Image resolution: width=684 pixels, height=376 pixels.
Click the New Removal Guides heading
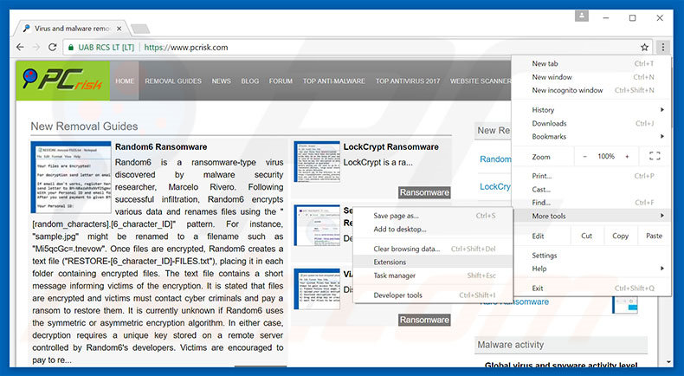point(84,126)
